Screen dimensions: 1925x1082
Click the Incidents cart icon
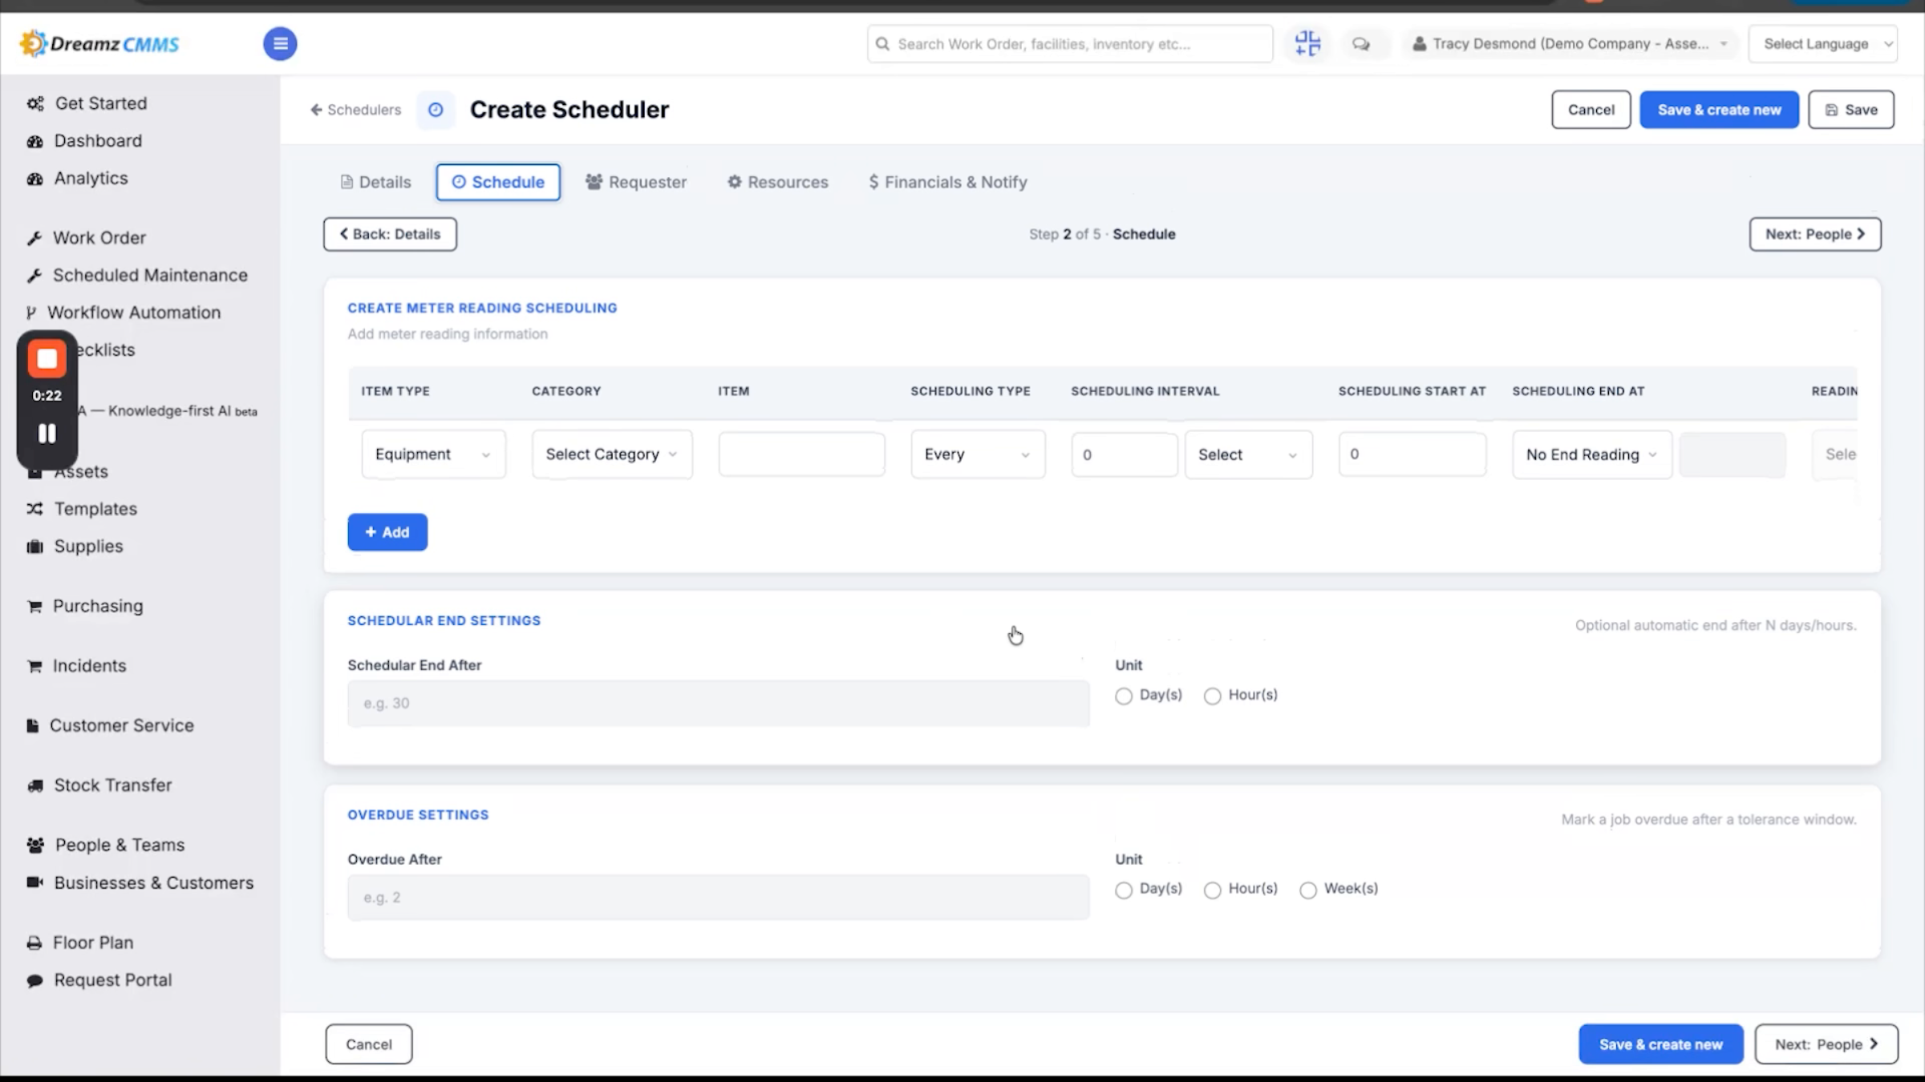click(34, 666)
